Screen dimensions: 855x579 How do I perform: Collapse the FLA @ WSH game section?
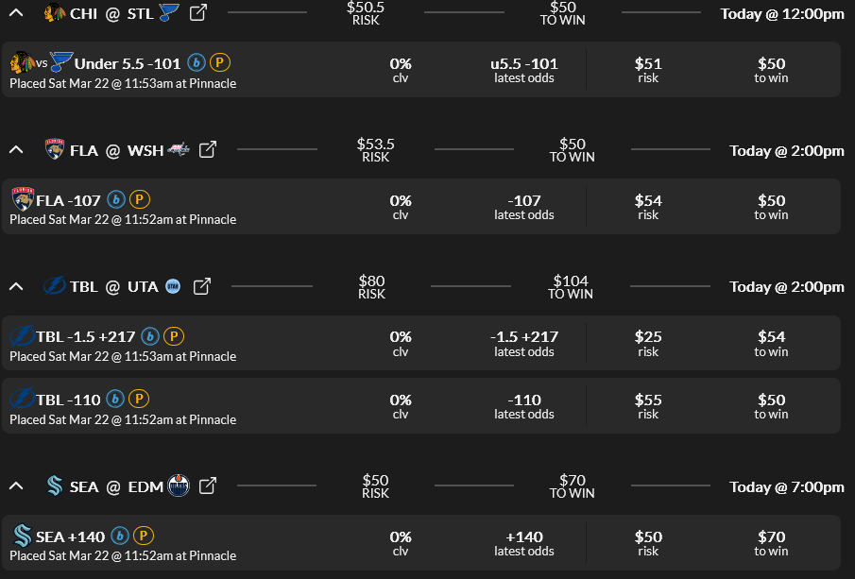16,150
